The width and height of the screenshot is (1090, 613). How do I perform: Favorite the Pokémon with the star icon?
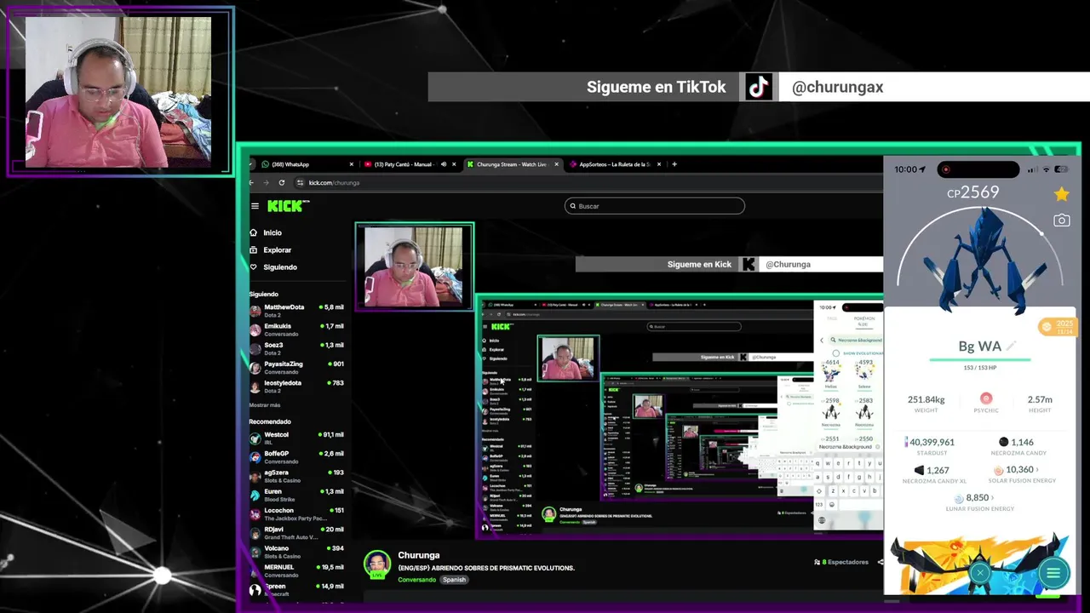click(x=1061, y=194)
